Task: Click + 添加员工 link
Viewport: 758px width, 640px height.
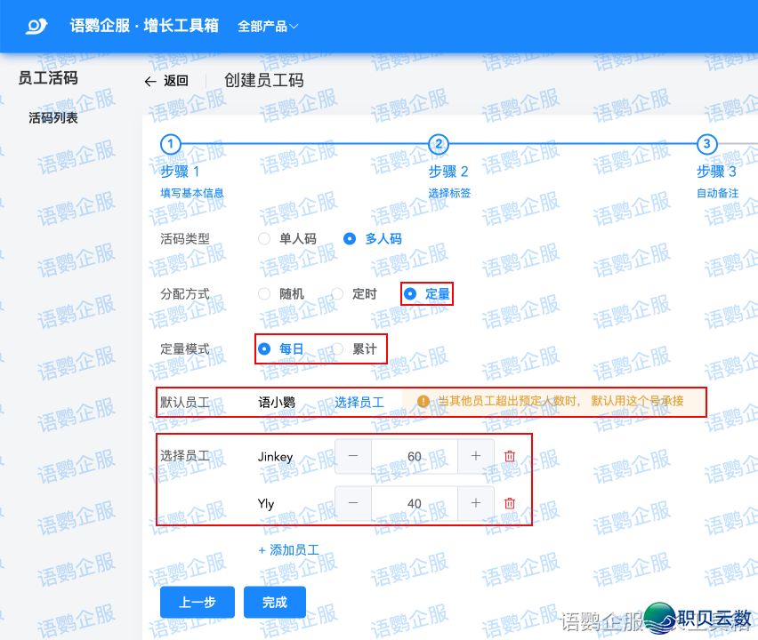Action: pyautogui.click(x=288, y=550)
